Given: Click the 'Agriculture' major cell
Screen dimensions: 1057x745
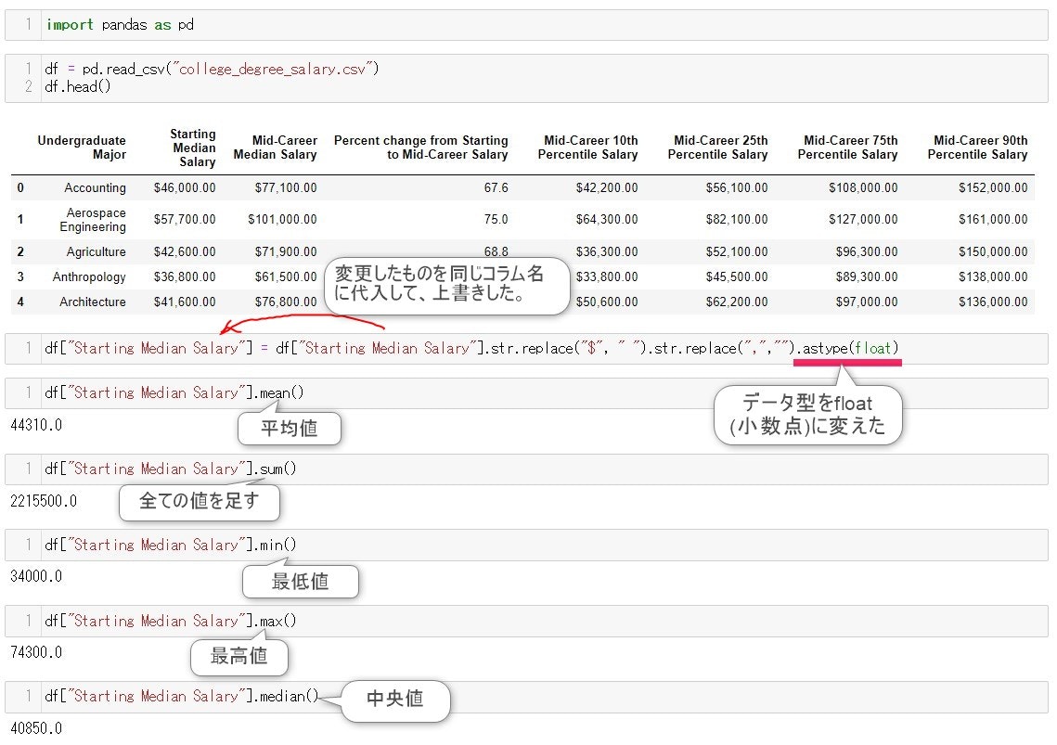Looking at the screenshot, I should (97, 252).
